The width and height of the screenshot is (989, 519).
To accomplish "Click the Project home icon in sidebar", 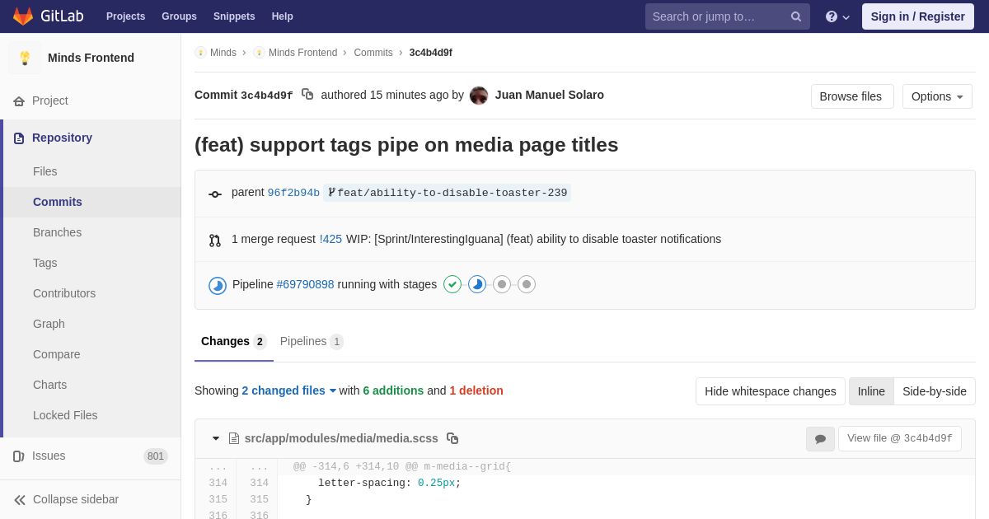I will (x=19, y=101).
